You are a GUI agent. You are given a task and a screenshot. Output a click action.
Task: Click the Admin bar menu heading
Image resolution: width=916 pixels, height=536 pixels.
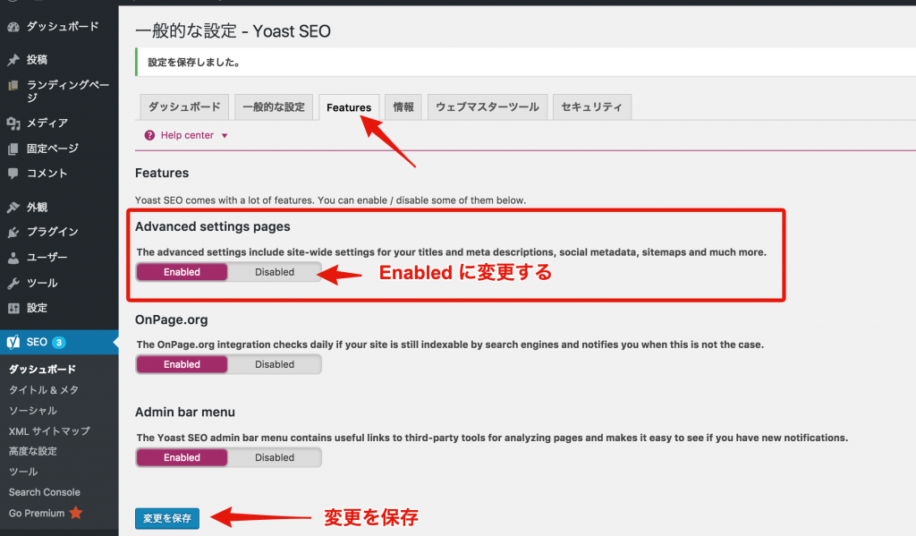[185, 413]
